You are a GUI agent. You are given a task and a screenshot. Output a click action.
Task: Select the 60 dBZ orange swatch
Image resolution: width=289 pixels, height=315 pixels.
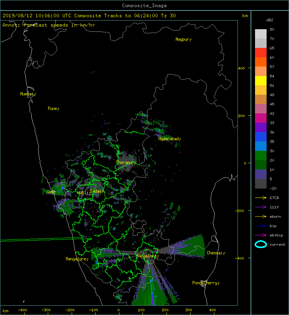tap(261, 62)
